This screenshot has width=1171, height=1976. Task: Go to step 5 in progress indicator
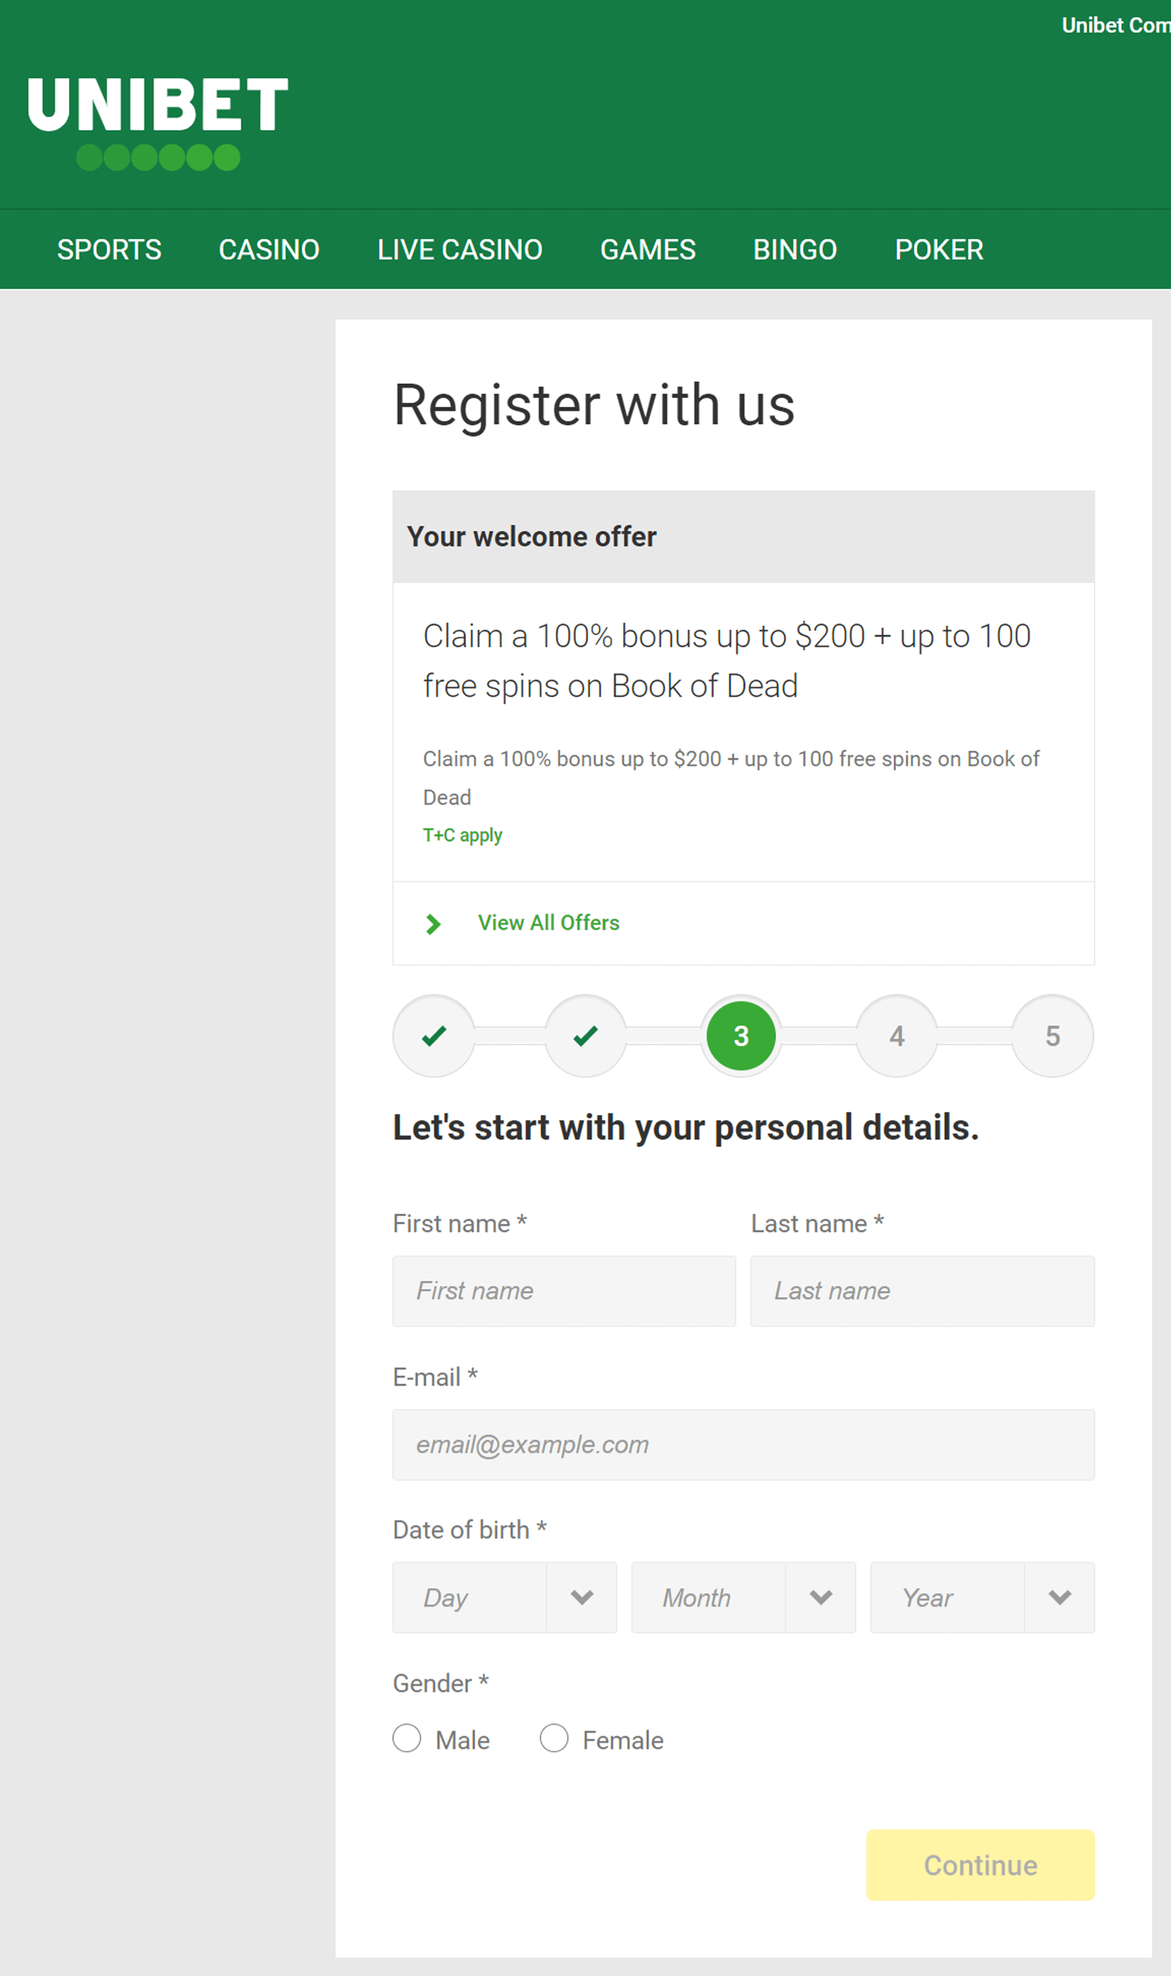tap(1053, 1036)
